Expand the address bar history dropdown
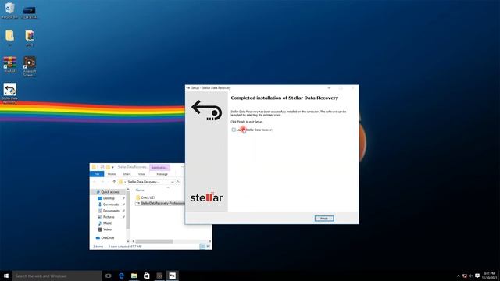Viewport: 500px width, 281px height. 173,182
